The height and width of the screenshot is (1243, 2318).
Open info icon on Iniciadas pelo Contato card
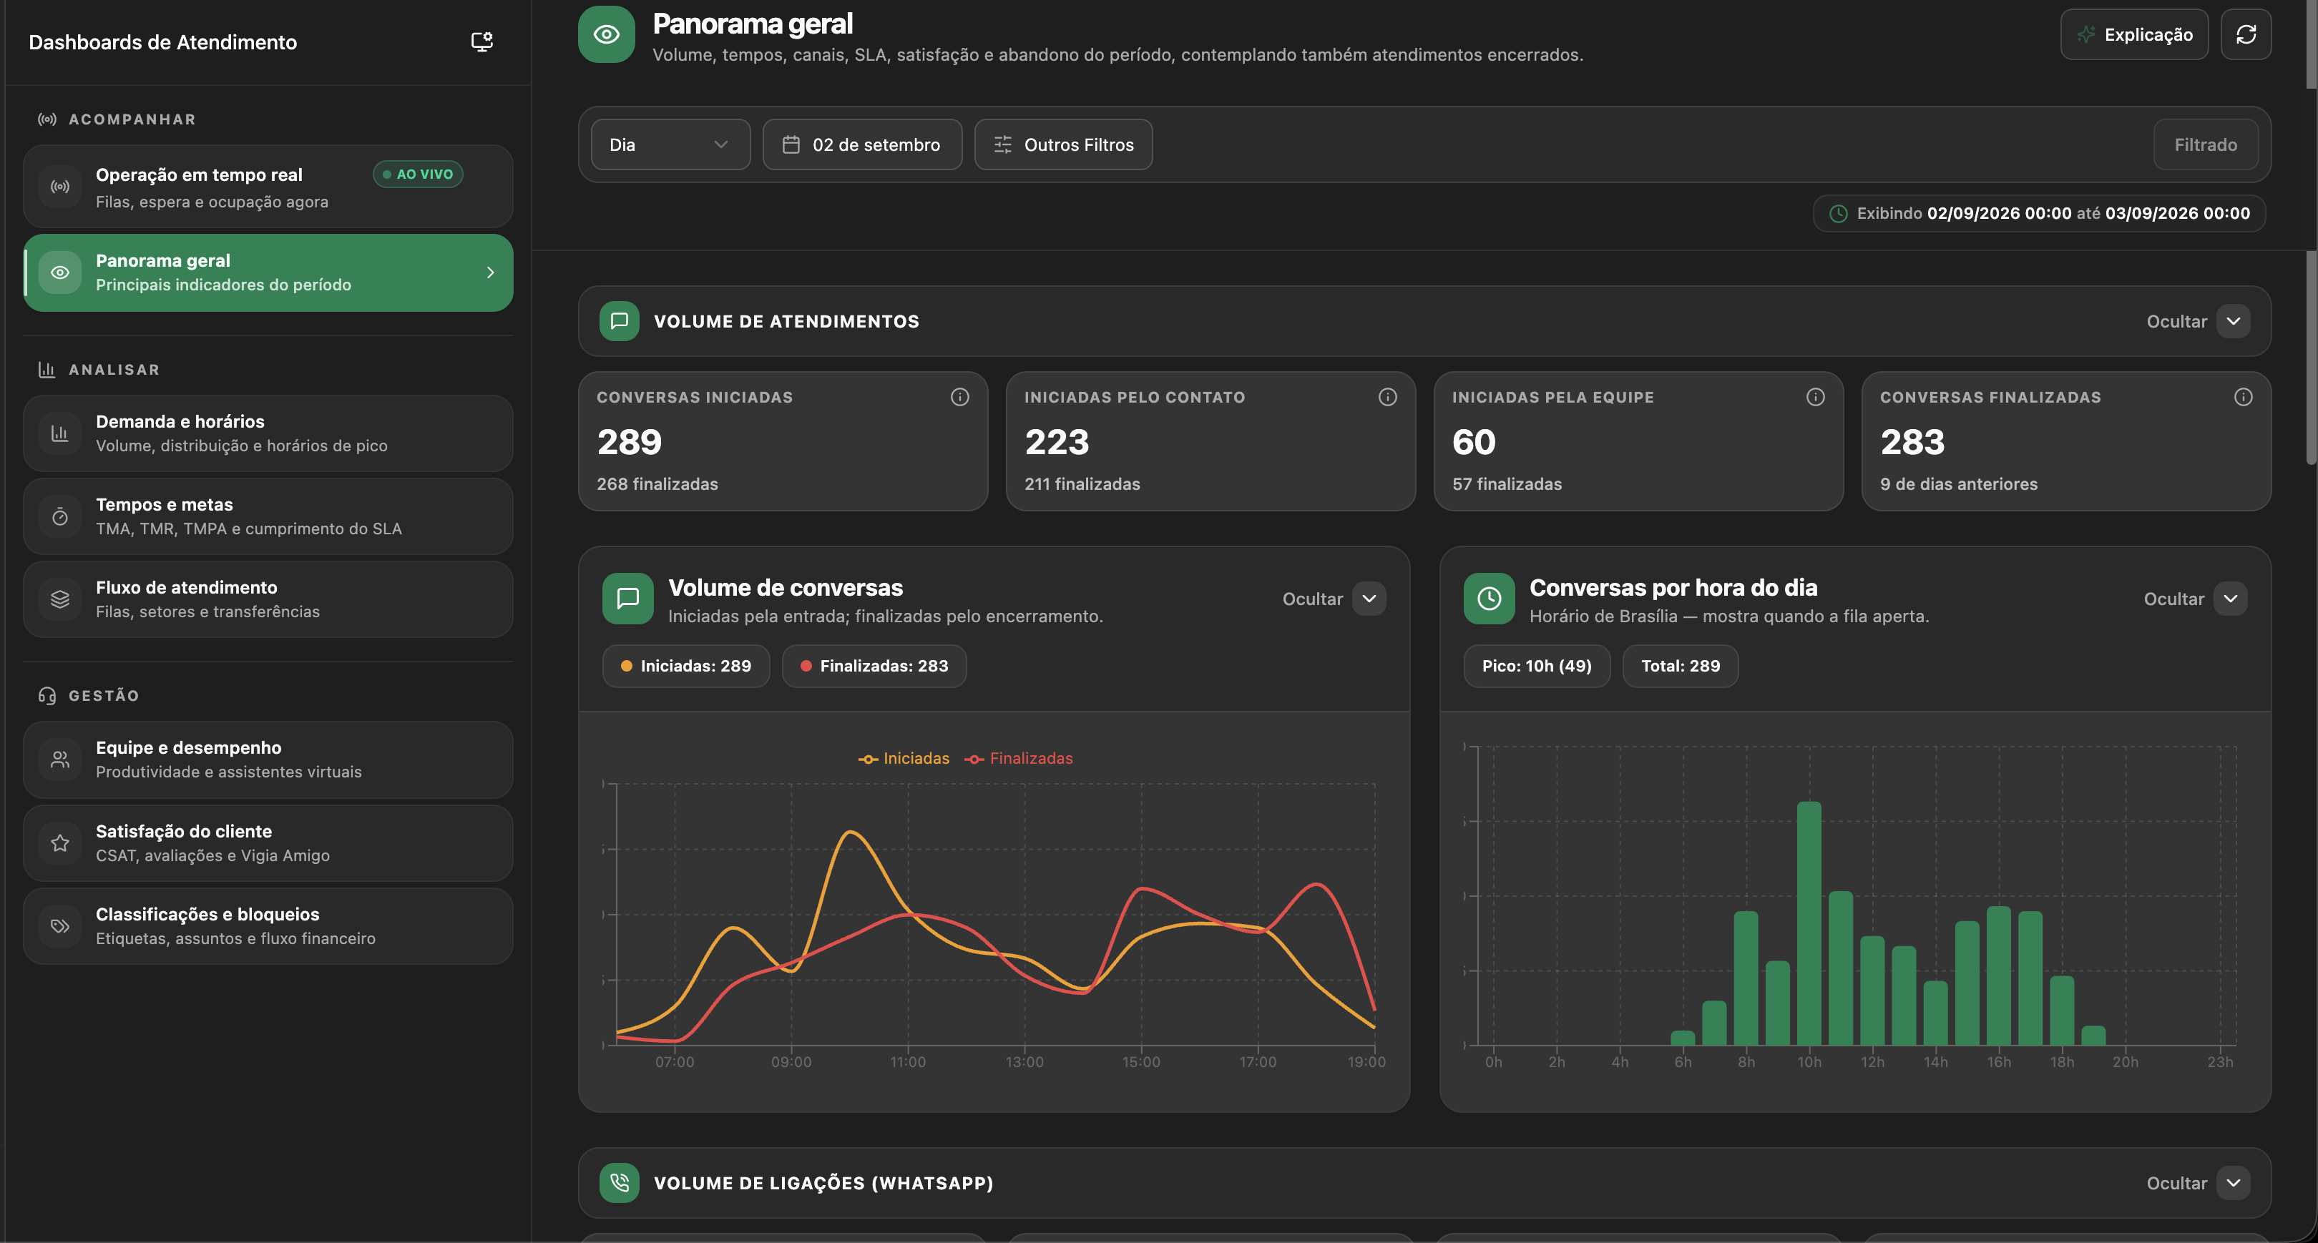point(1387,397)
